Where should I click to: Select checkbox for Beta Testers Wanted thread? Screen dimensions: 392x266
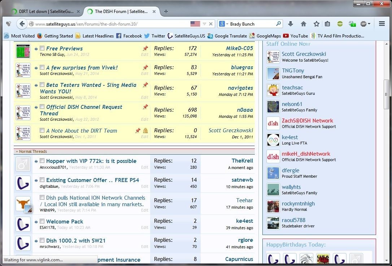[42, 85]
